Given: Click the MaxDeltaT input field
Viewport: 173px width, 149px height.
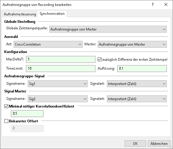Looking at the screenshot, I should coord(61,59).
